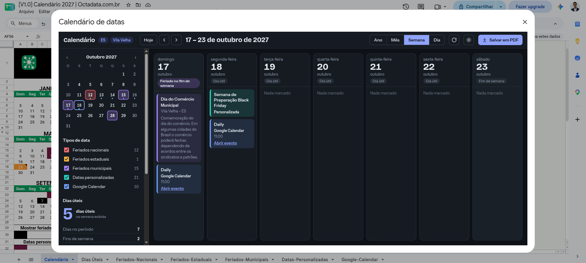Open Google Calendar side panel icon

pyautogui.click(x=577, y=24)
